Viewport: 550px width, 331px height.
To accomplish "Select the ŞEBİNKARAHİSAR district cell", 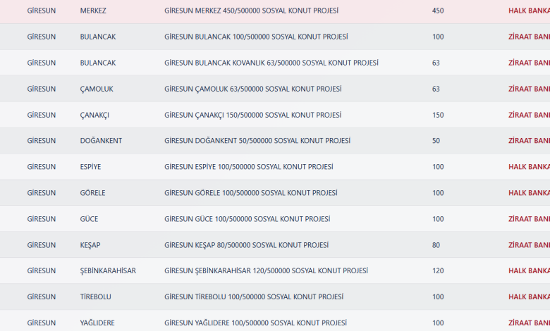I will [108, 271].
